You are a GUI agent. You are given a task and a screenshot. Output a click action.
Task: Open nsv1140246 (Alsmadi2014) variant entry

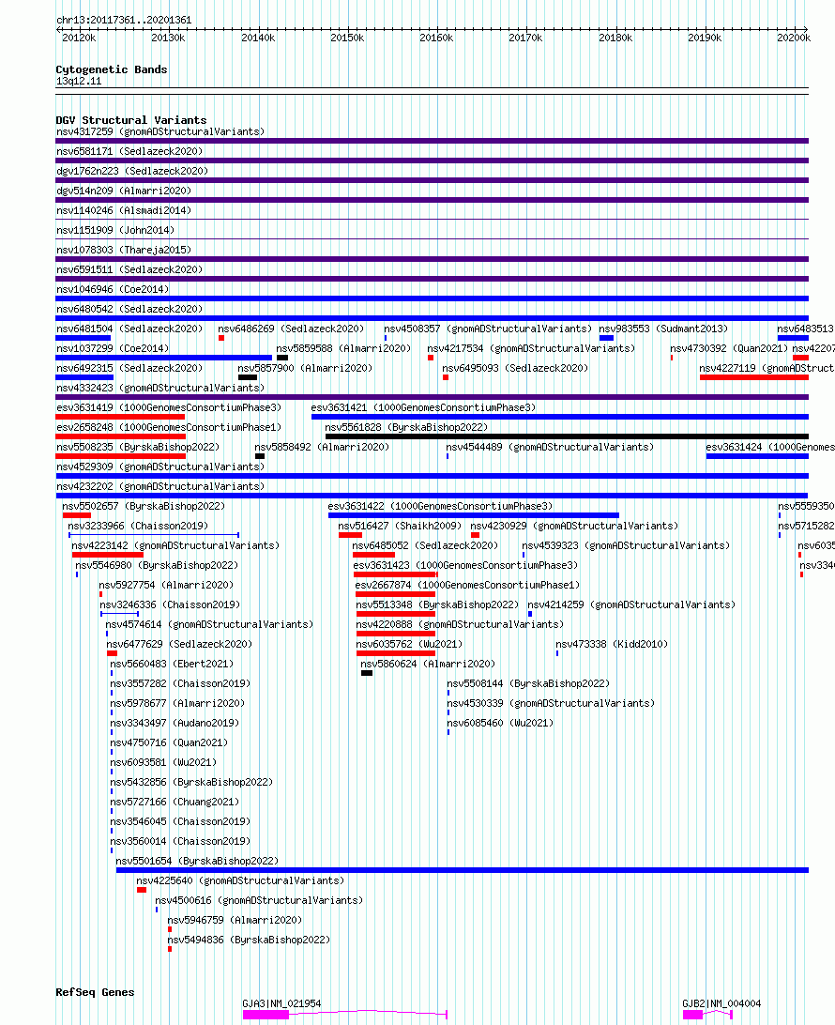pos(124,210)
